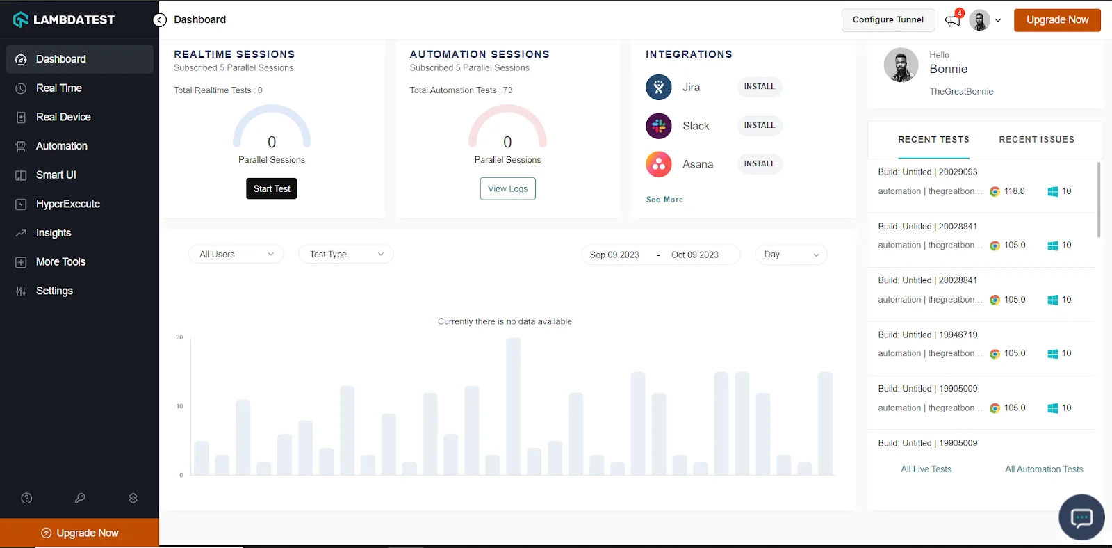Click the profile avatar in top bar
The image size is (1112, 548).
(979, 20)
